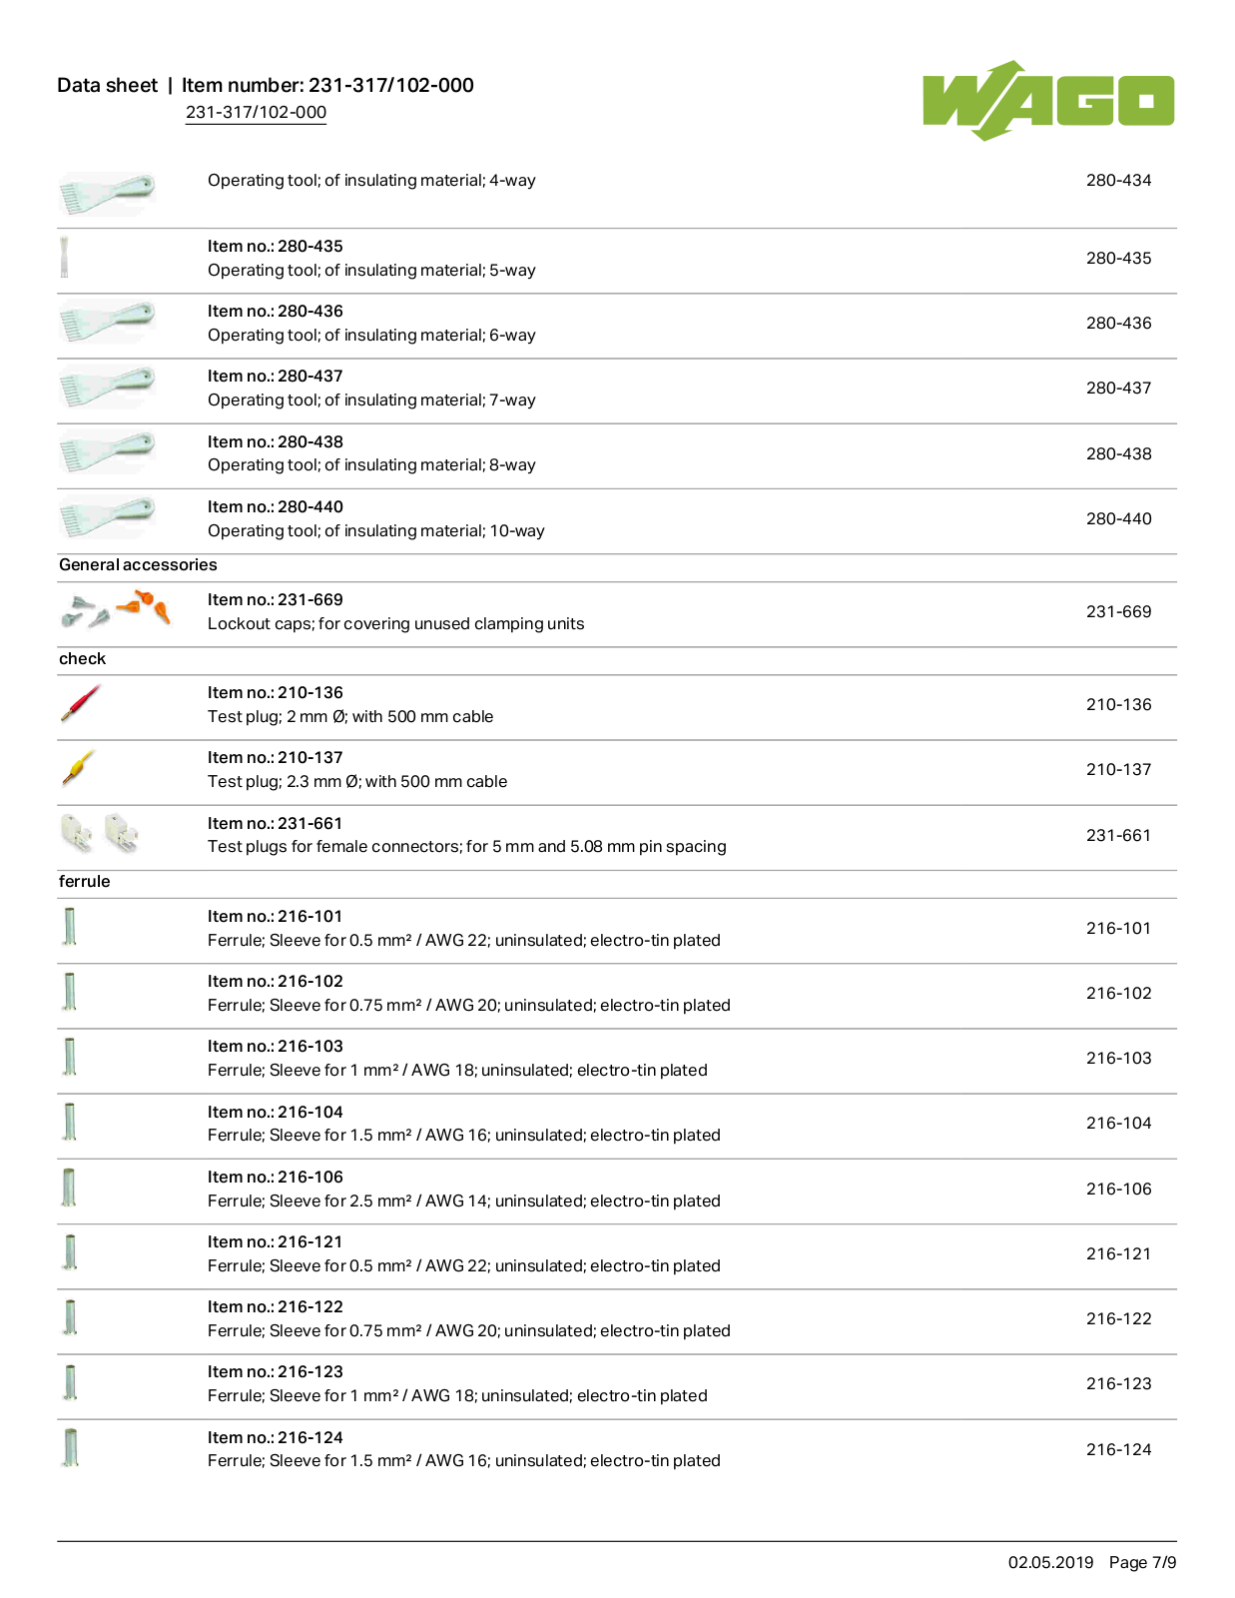Click the yellow 2.3 mm test plug image
This screenshot has height=1598, width=1235.
point(78,769)
